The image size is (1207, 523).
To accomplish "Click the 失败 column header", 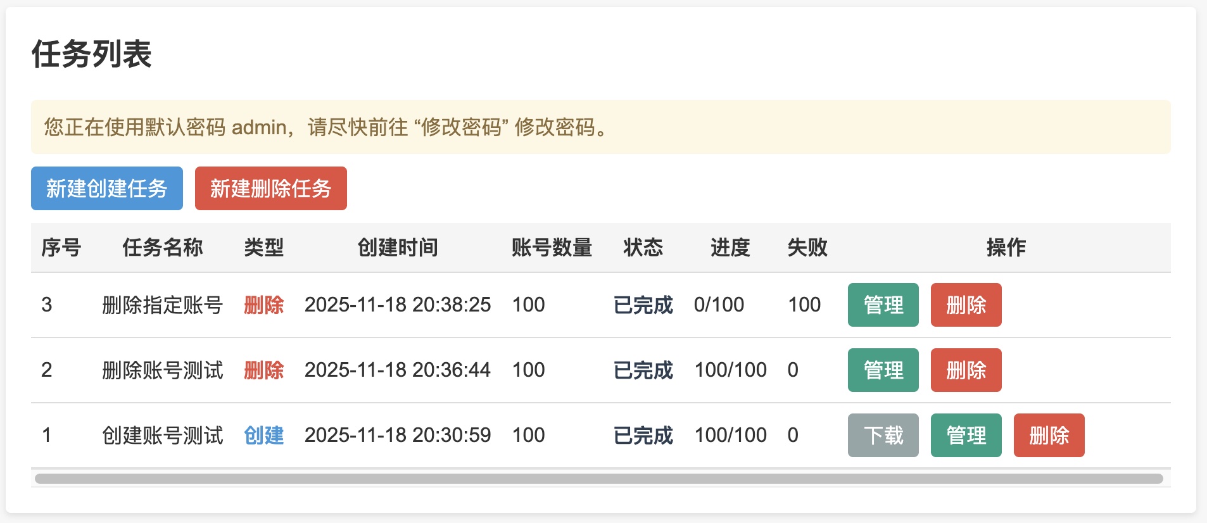I will (x=807, y=248).
